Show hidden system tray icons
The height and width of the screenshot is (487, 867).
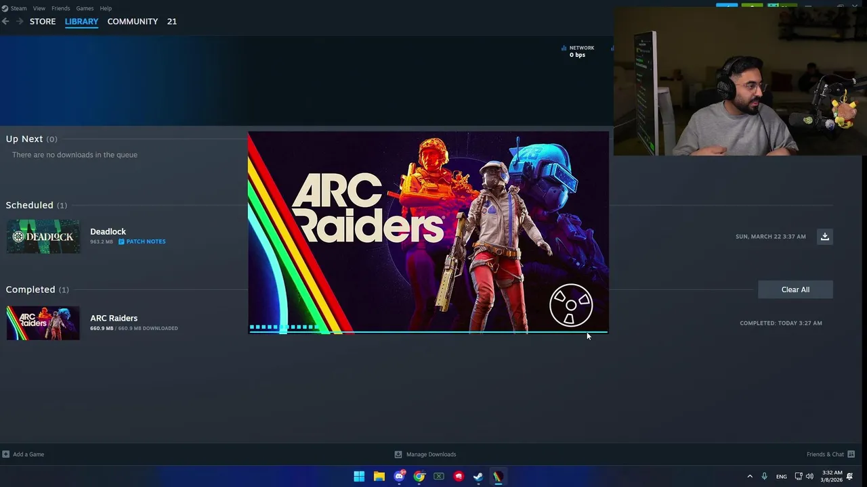[750, 476]
